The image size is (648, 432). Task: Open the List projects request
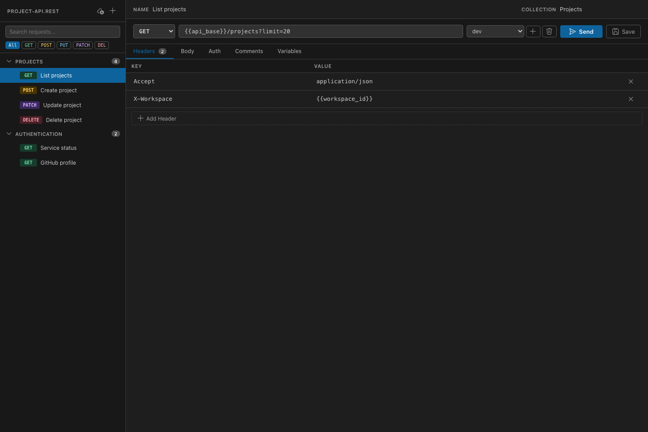point(63,76)
